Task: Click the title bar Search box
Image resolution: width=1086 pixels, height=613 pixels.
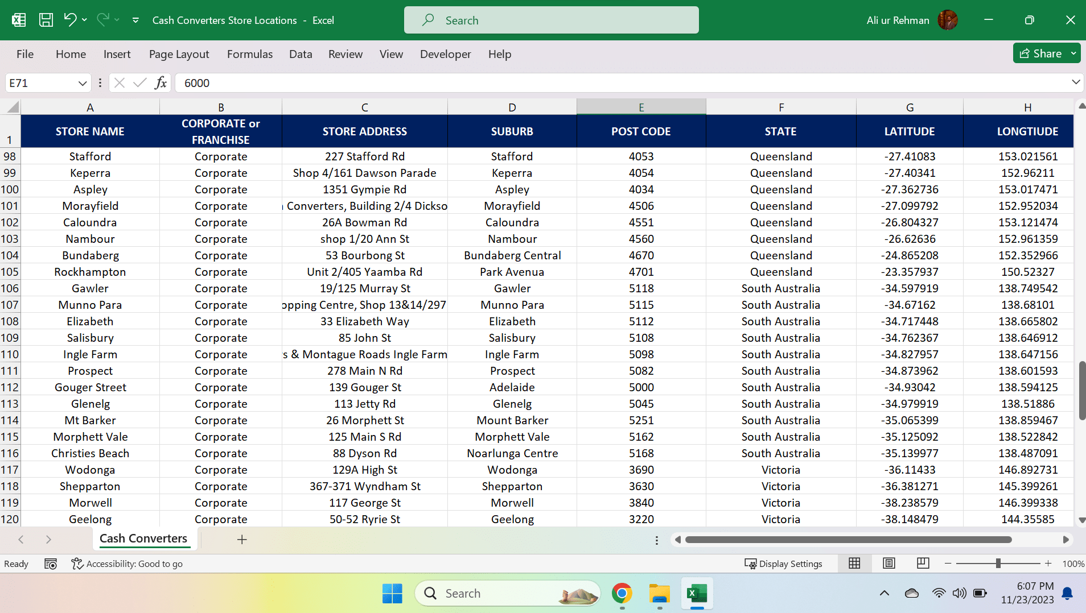Action: pos(551,20)
